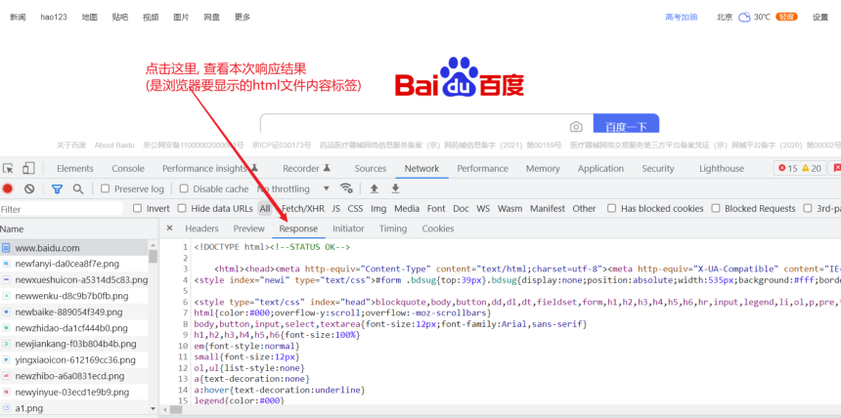Filter requests by All types
841x418 pixels.
point(265,208)
